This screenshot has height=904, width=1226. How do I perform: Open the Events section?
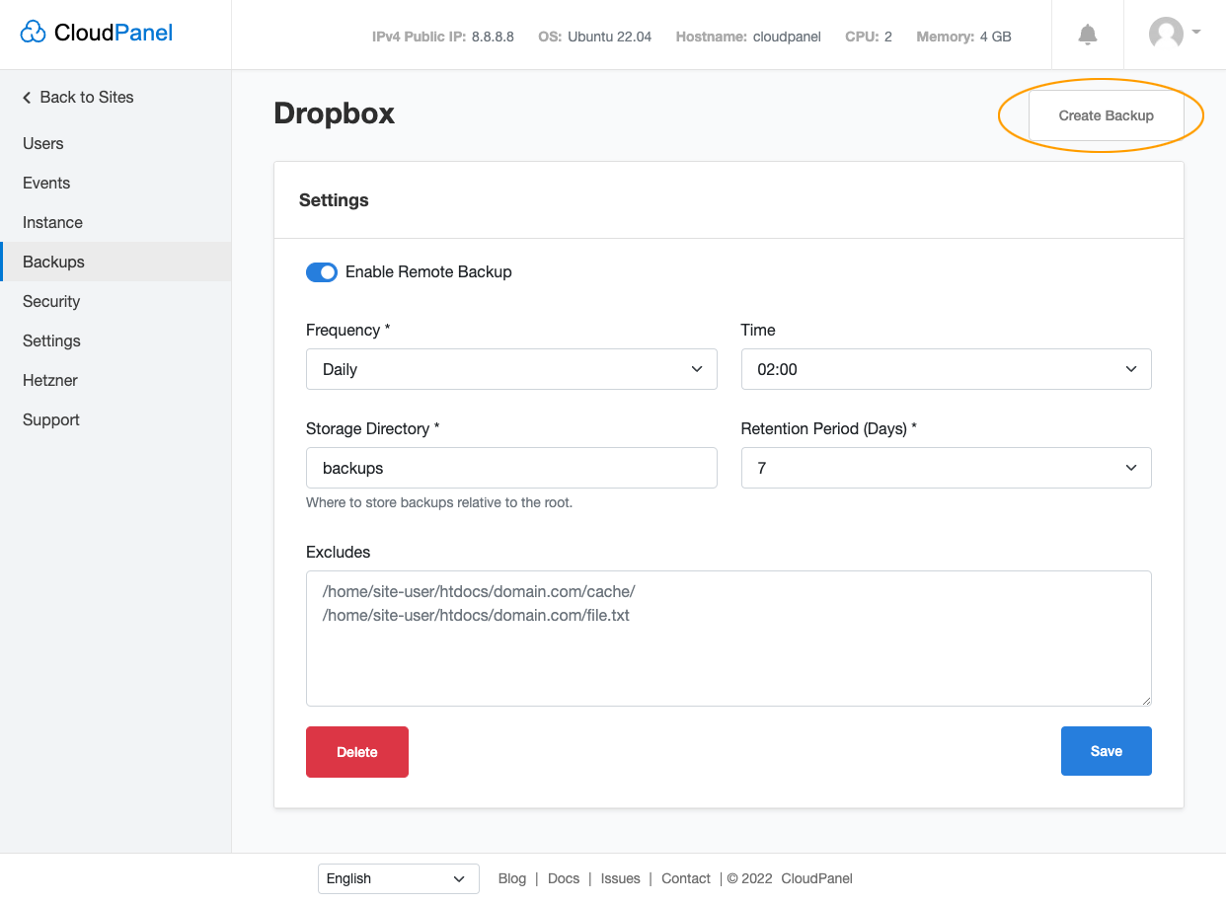coord(46,183)
